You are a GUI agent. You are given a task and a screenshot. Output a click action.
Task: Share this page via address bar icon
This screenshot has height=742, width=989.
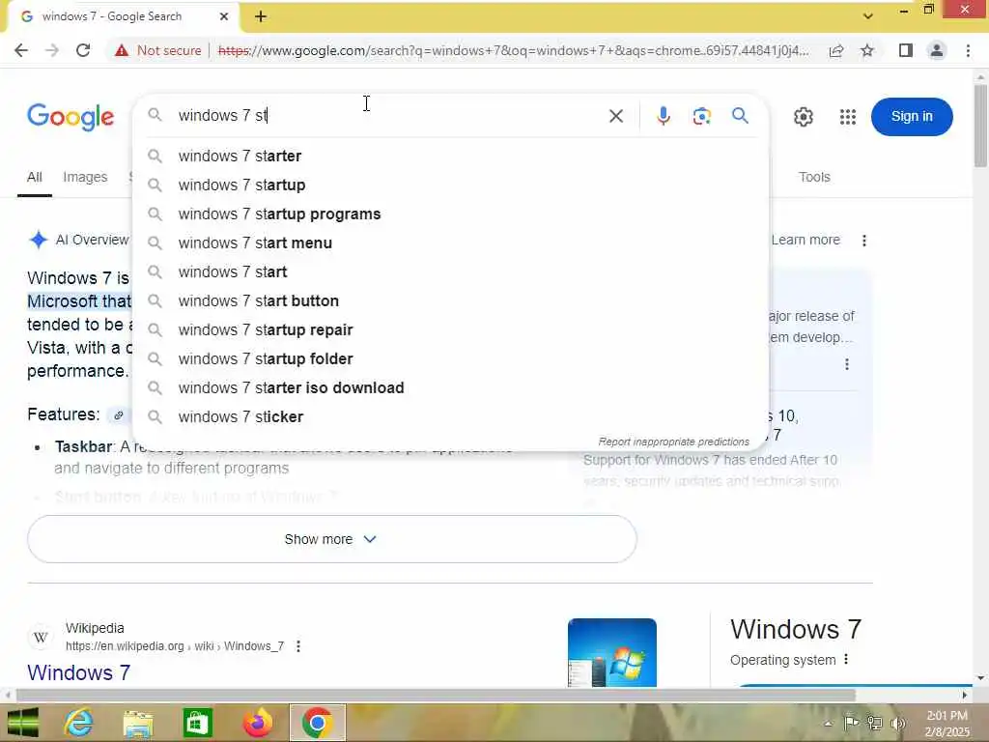coord(836,50)
